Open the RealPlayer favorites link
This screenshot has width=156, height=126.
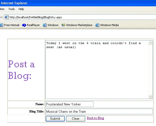33,25
